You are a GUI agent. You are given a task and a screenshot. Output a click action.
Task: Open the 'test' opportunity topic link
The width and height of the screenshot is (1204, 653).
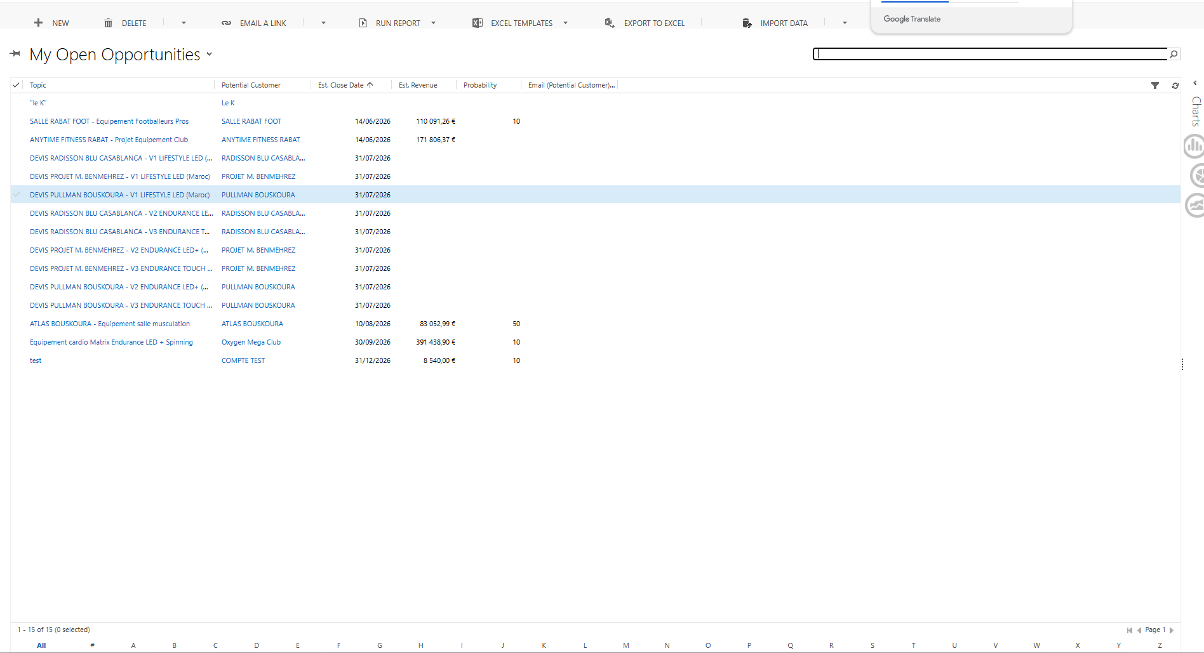pos(36,360)
